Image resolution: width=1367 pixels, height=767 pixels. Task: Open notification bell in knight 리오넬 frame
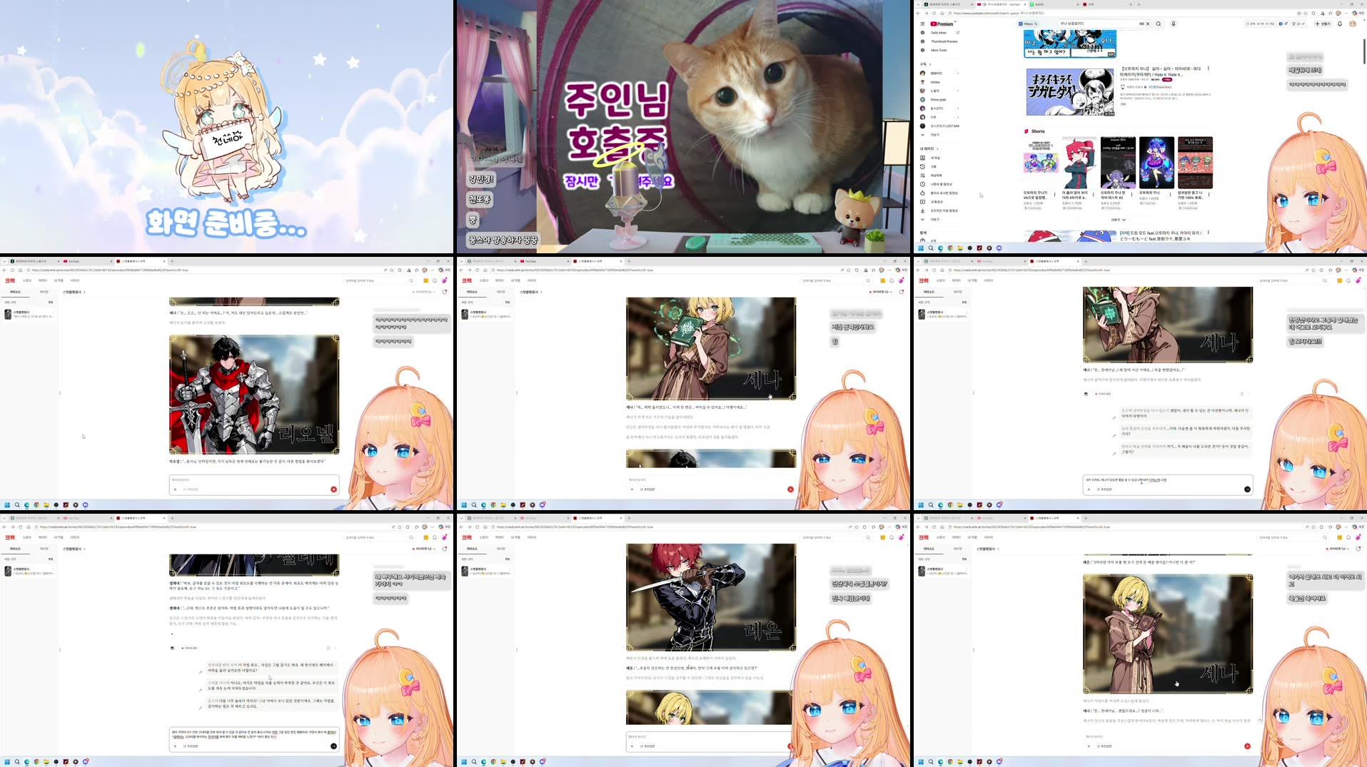435,280
